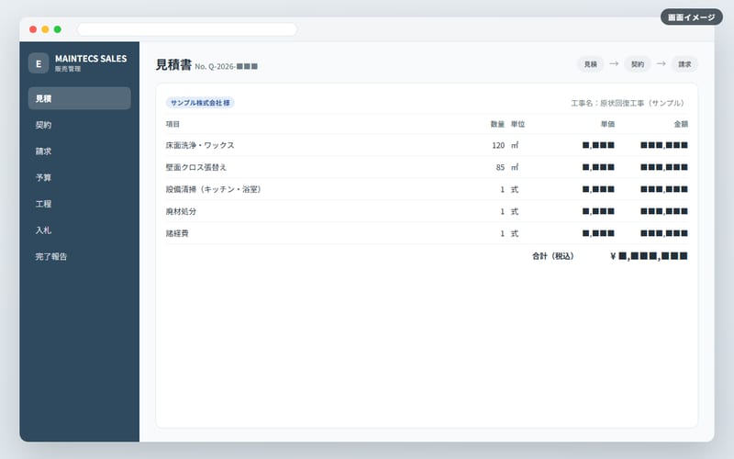Click the green maximize window dot
The width and height of the screenshot is (734, 459).
(58, 29)
